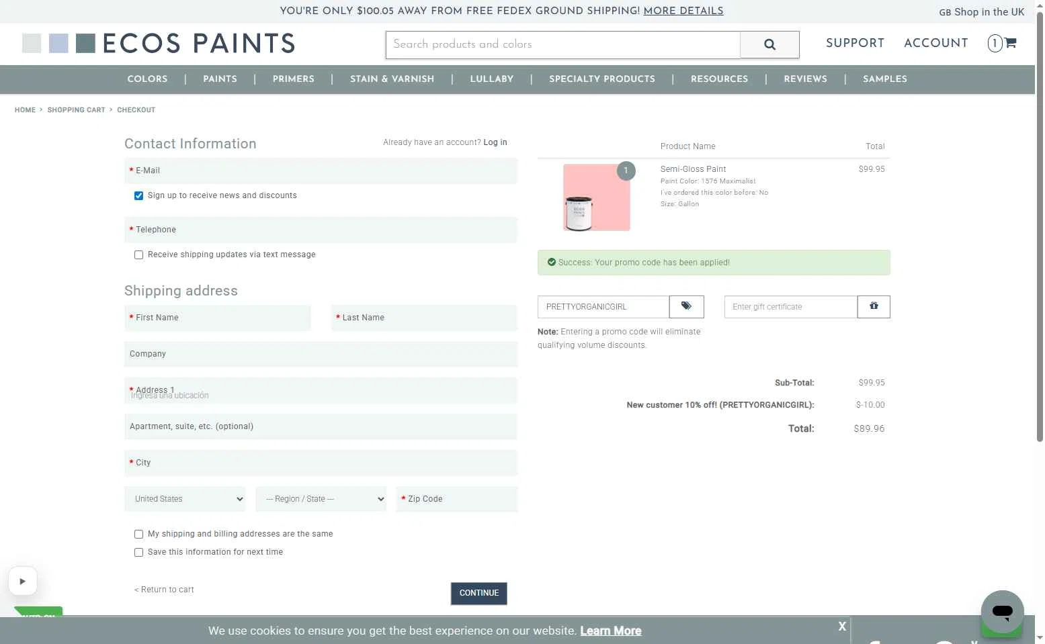The height and width of the screenshot is (644, 1045).
Task: Focus the Last Name field
Action: click(424, 318)
